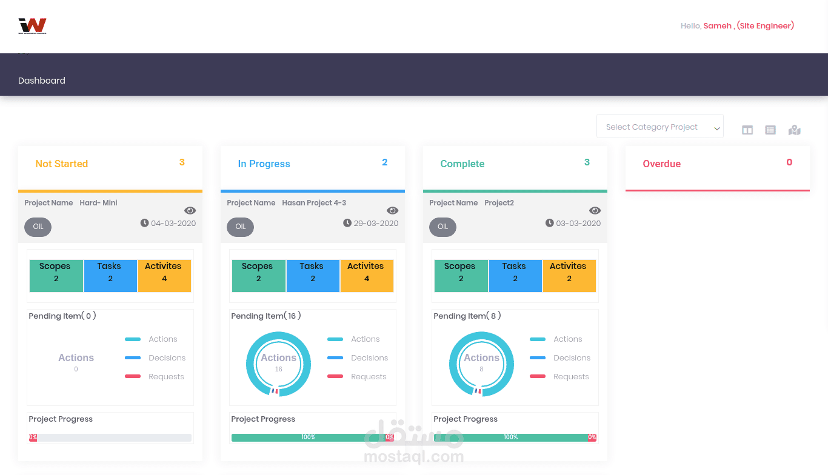Screen dimensions: 828x475
Task: Switch to the column board view icon
Action: (x=747, y=130)
